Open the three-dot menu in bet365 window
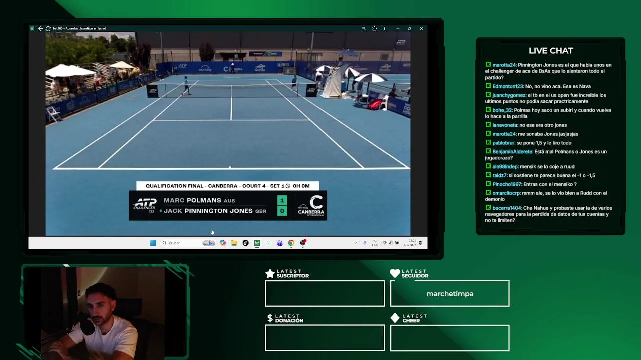 [385, 28]
